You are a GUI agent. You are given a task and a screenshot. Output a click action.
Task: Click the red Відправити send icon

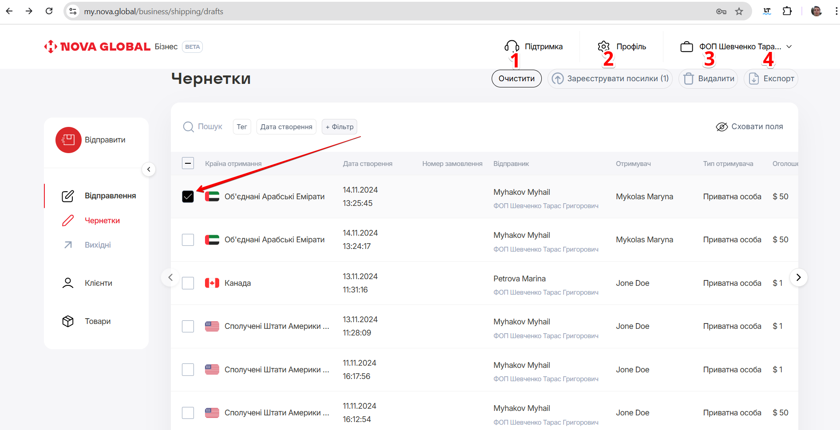pos(68,140)
